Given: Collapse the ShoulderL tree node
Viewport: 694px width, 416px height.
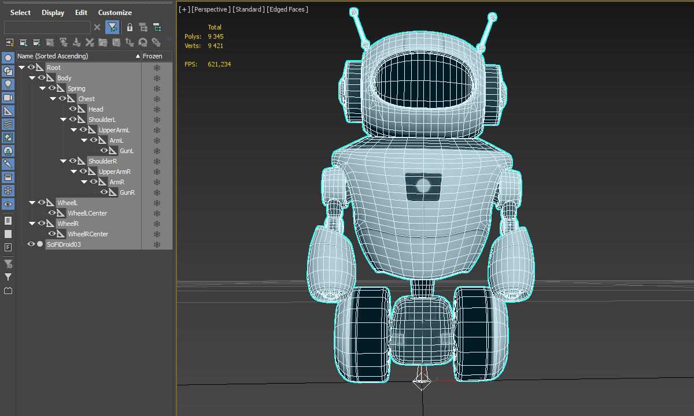Looking at the screenshot, I should [x=64, y=120].
